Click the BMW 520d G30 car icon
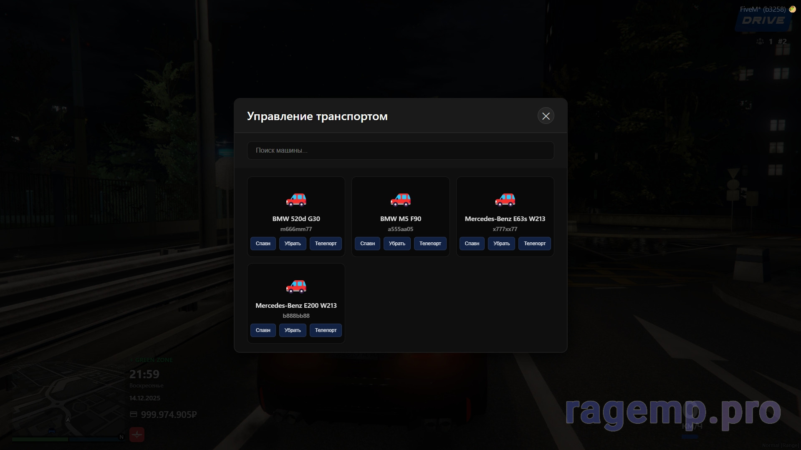Image resolution: width=801 pixels, height=450 pixels. click(296, 200)
